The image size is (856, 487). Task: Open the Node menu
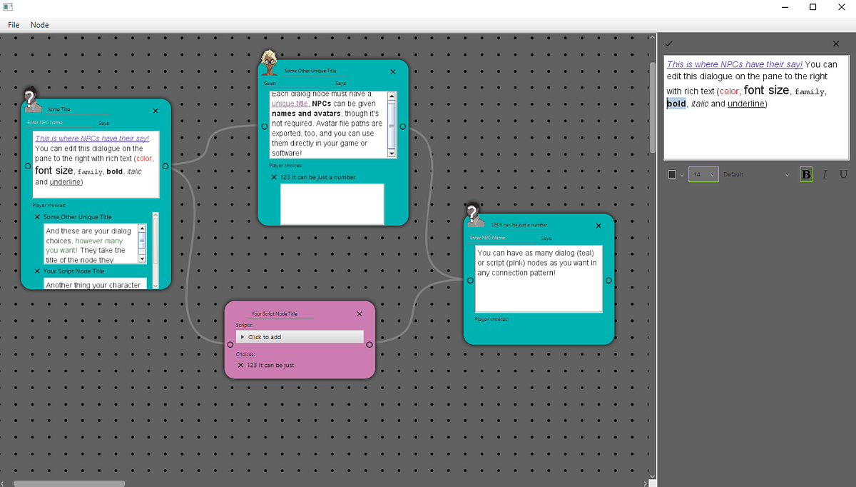[39, 25]
